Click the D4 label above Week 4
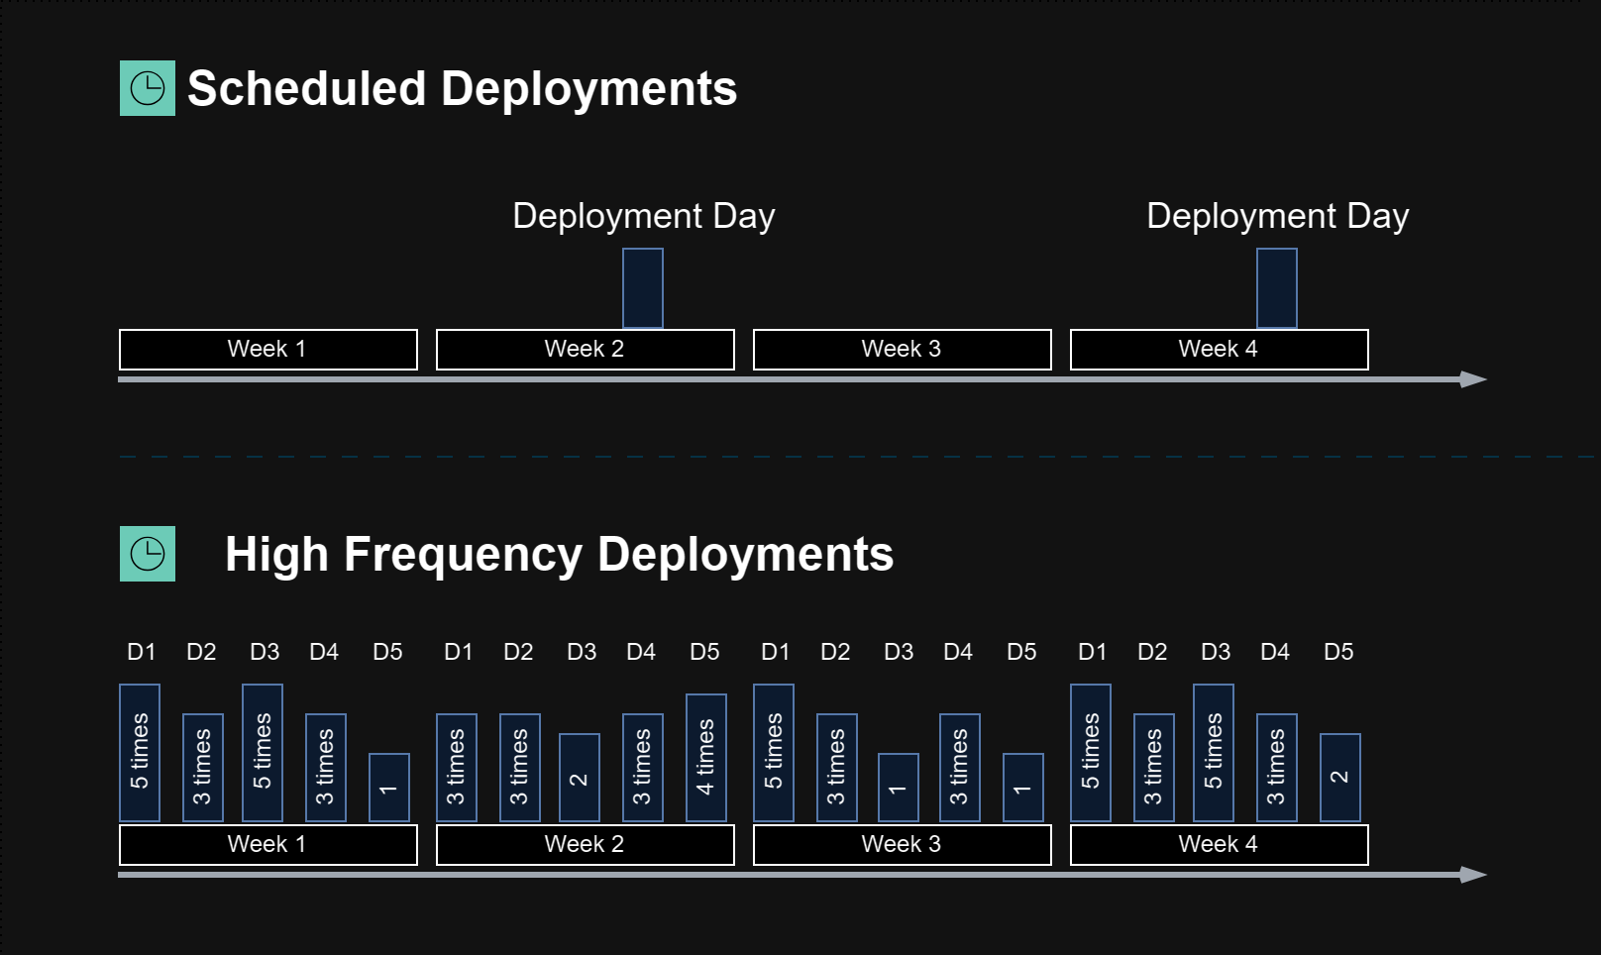 [x=1275, y=652]
